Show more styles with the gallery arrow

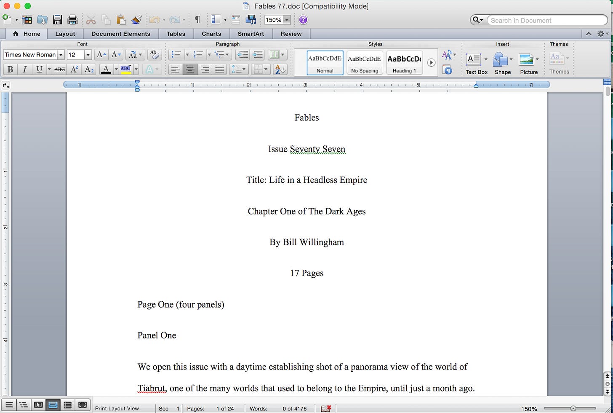click(431, 62)
